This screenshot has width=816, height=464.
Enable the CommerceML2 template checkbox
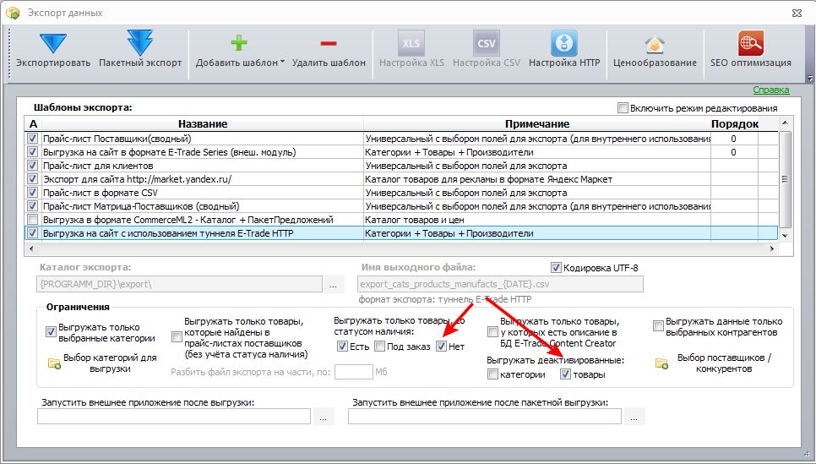pos(33,220)
